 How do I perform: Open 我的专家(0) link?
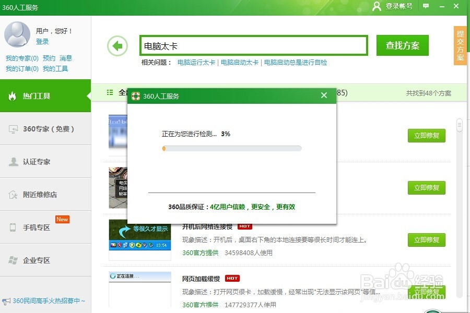click(x=22, y=58)
